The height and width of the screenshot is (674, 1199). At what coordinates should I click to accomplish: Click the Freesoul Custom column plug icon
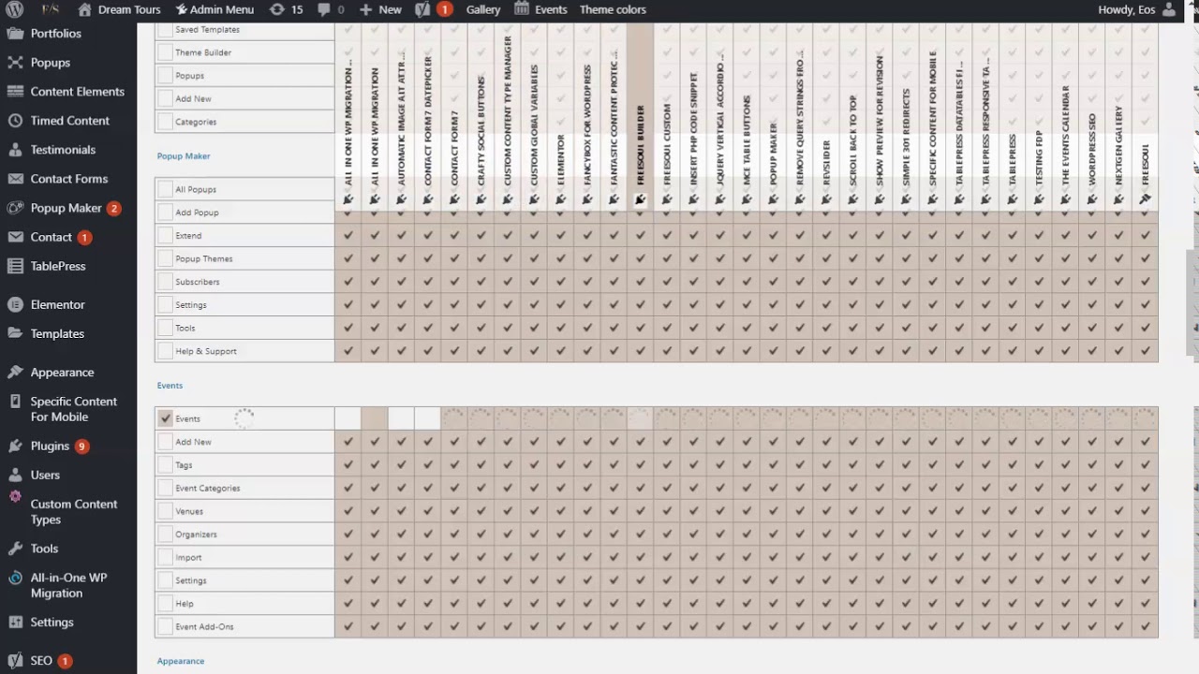pos(667,199)
